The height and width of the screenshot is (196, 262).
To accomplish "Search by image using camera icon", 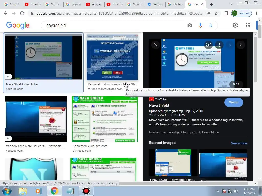I will click(190, 25).
